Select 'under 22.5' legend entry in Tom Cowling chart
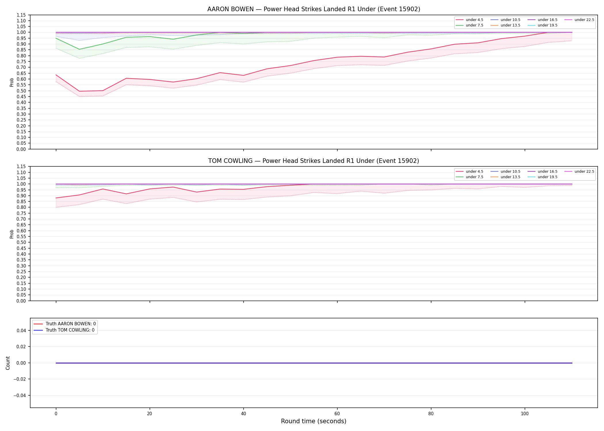Screen dimensions: 604x431 [x=579, y=172]
